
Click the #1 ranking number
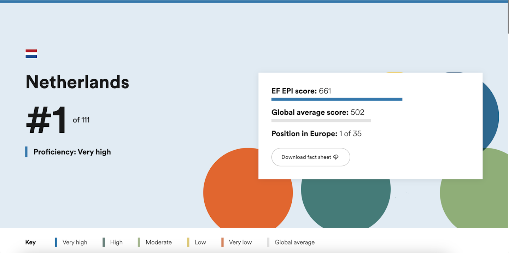(x=46, y=120)
